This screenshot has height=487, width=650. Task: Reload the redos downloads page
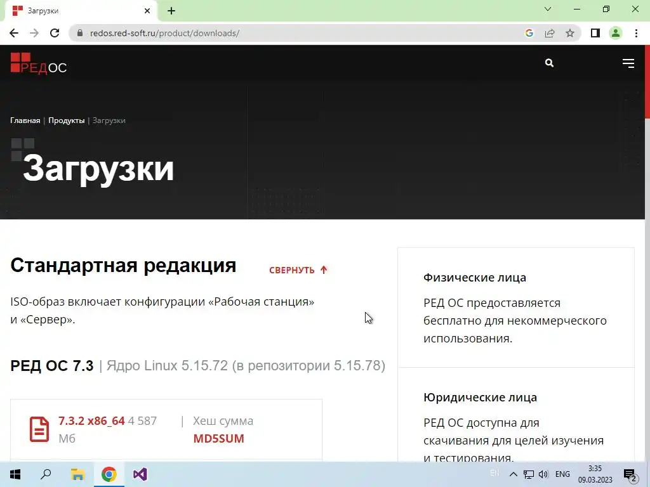pos(55,33)
